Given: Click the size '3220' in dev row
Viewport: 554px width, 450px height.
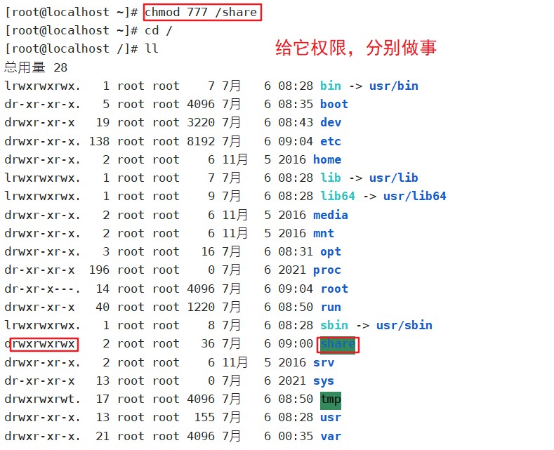Looking at the screenshot, I should tap(201, 123).
